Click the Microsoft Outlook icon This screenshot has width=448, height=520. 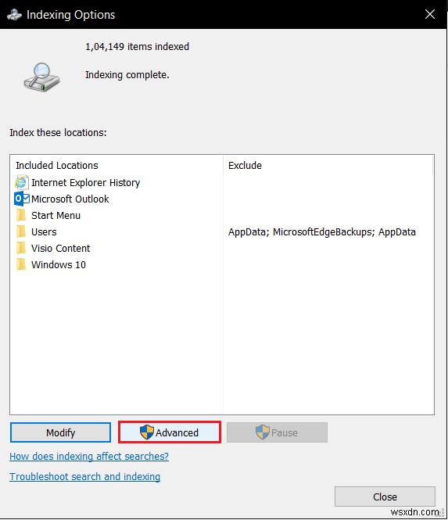22,199
